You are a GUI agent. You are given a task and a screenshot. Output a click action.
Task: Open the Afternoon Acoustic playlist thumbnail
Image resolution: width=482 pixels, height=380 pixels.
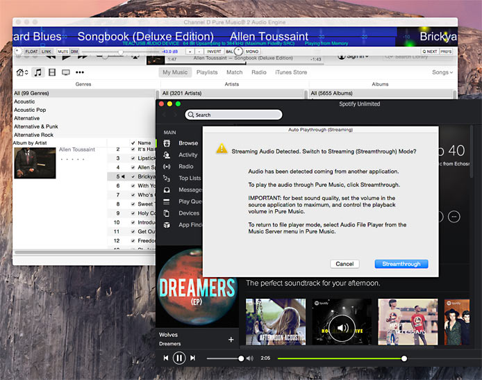point(276,322)
